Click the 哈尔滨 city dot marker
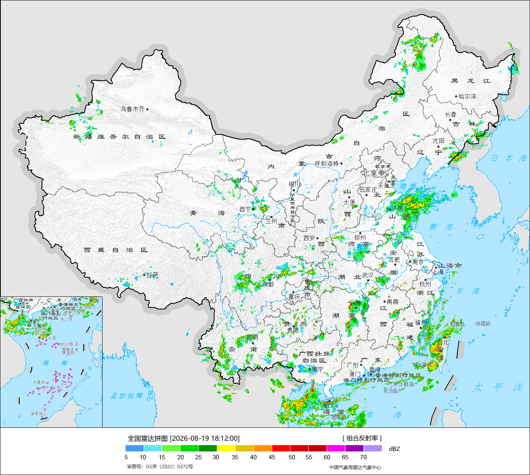 [456, 96]
